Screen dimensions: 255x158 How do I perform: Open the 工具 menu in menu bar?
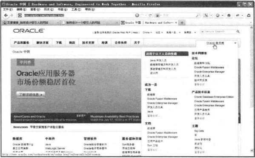[x=76, y=9]
